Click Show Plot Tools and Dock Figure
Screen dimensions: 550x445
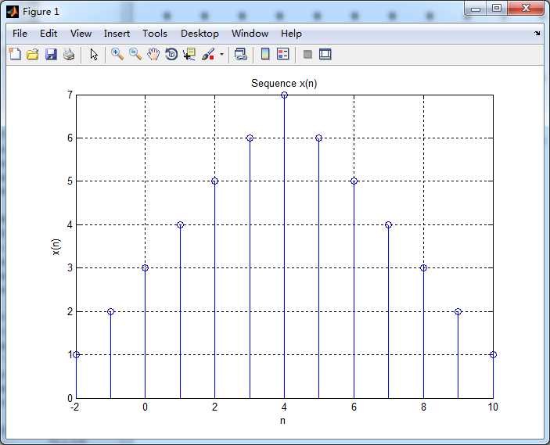[x=325, y=54]
